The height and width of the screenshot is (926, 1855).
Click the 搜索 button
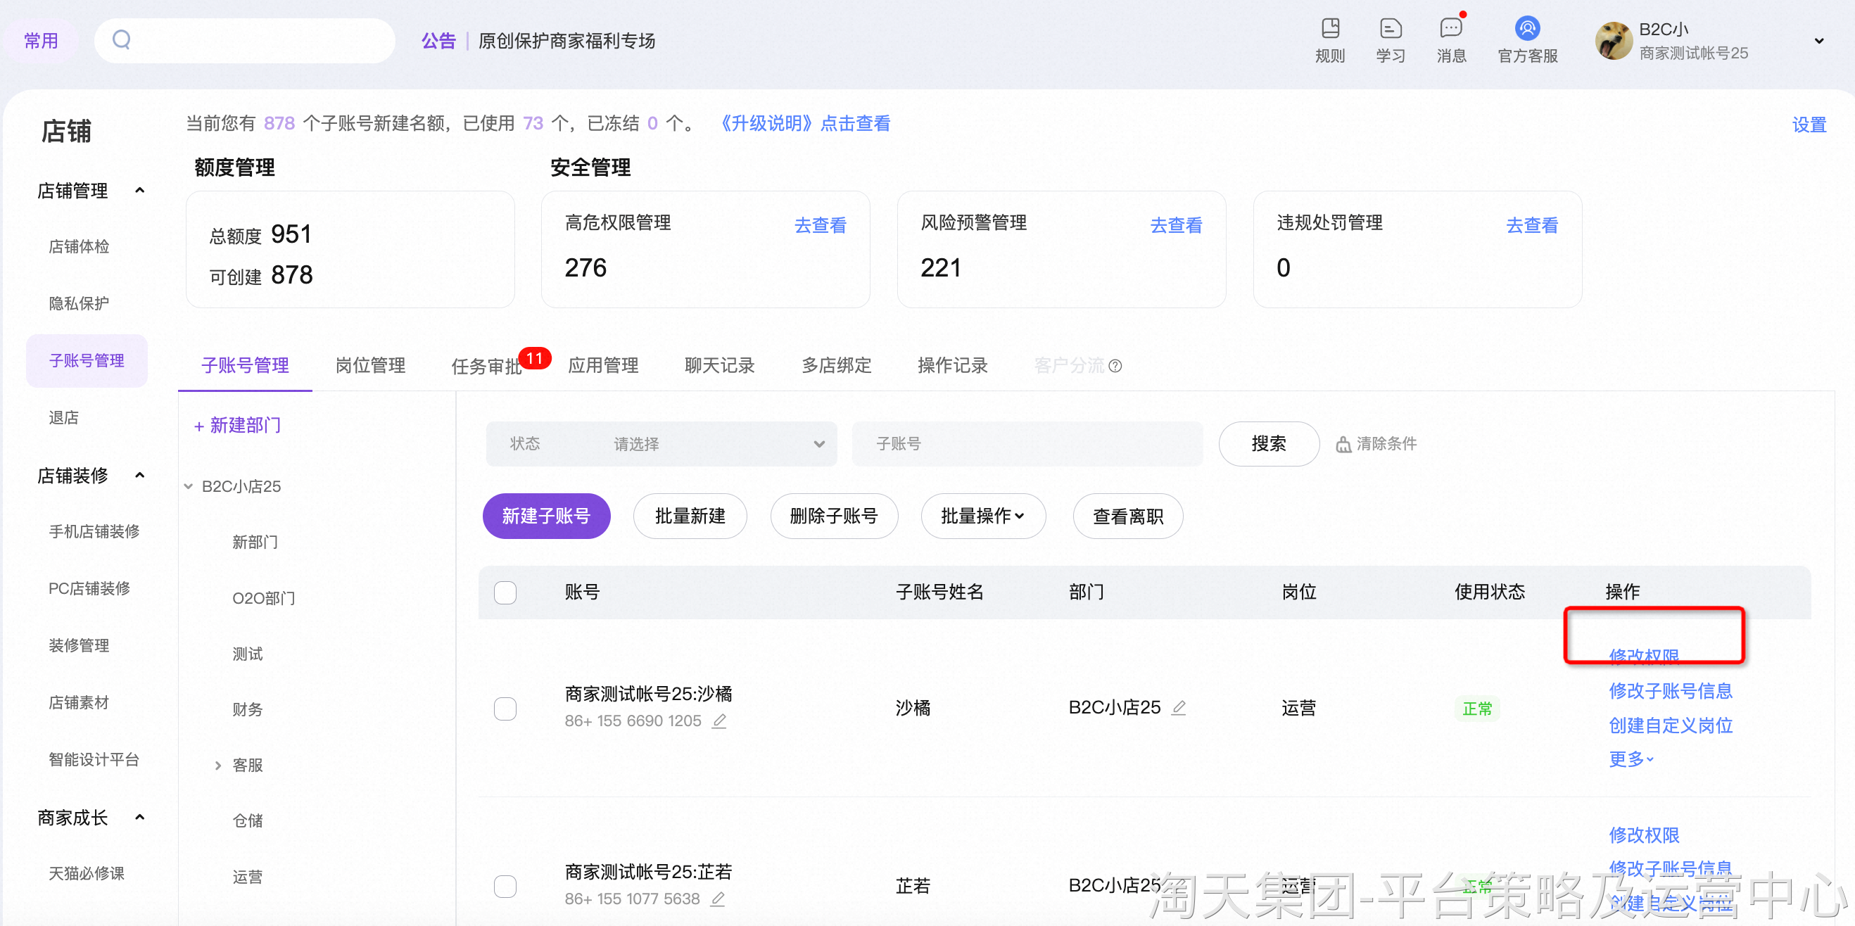1268,443
